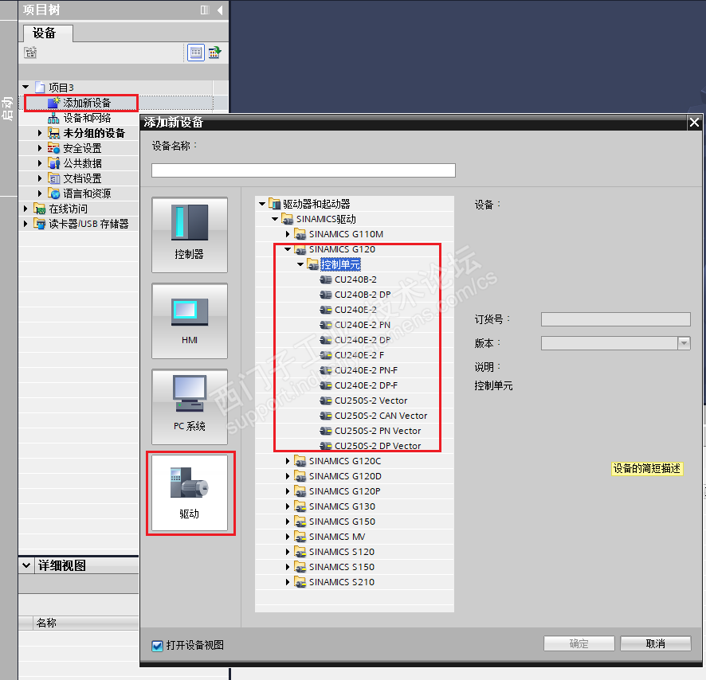The height and width of the screenshot is (680, 706).
Task: Click the project tree overview icon button
Action: (196, 53)
